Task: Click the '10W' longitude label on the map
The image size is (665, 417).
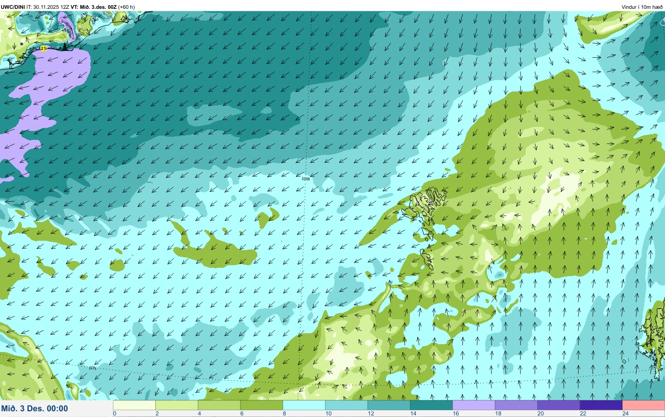Action: pos(306,179)
